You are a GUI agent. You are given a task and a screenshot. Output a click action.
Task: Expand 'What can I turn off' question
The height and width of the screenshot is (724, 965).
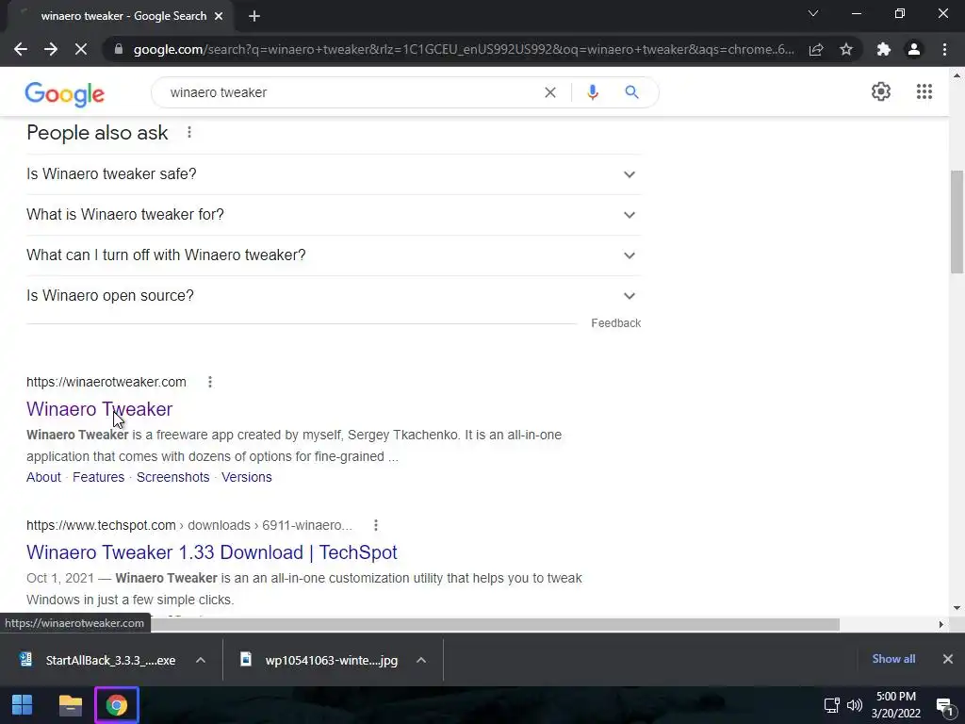(334, 255)
